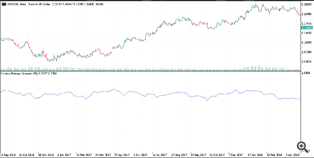Select the EURUSD, Daily chart title

[17, 4]
